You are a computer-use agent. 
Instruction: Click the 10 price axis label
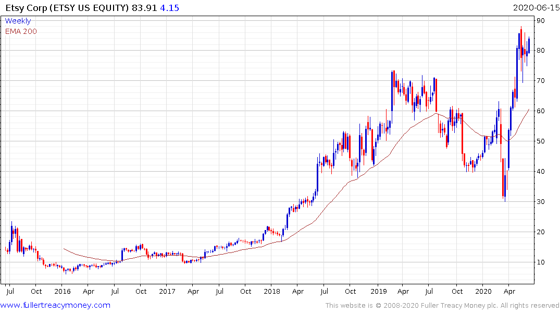click(x=541, y=262)
